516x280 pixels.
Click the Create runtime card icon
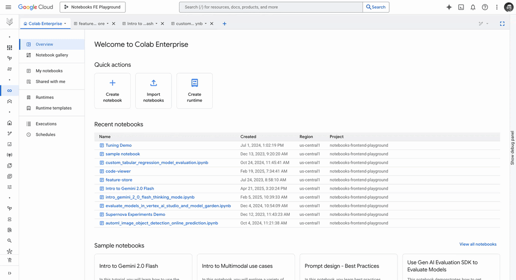[195, 83]
